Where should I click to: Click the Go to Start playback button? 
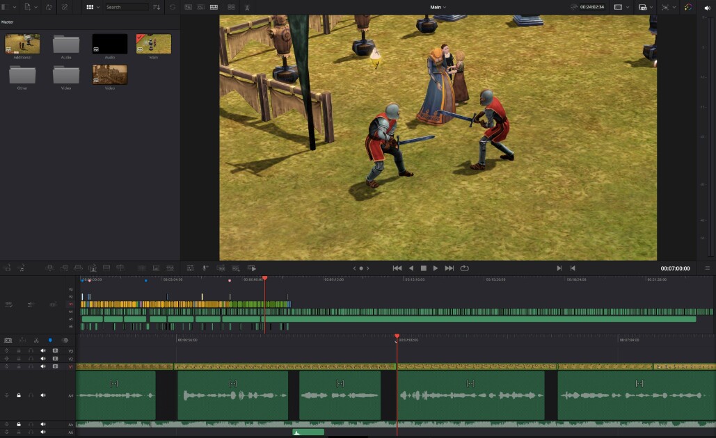click(397, 268)
